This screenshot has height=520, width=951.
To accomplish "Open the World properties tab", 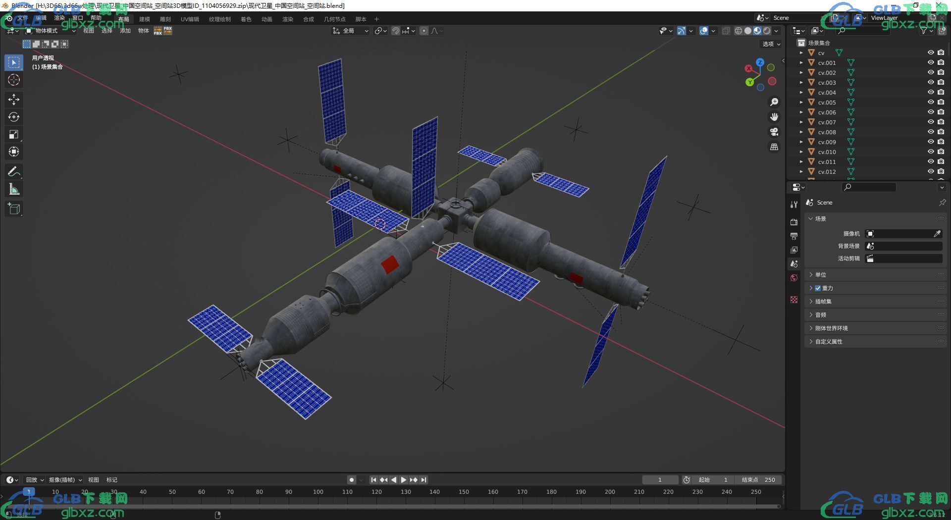I will [794, 278].
